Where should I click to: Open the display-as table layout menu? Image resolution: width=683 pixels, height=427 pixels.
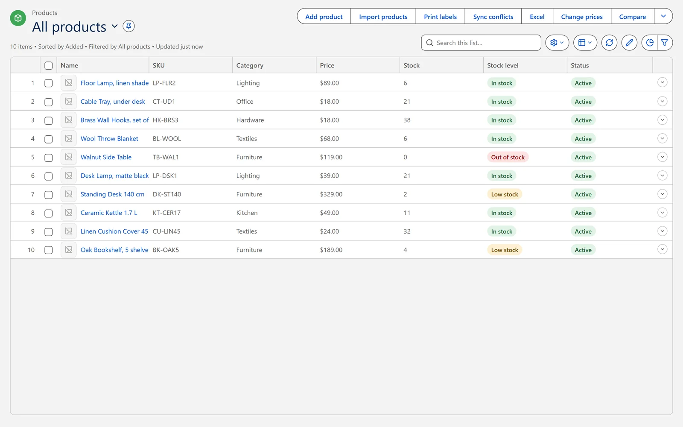coord(585,43)
